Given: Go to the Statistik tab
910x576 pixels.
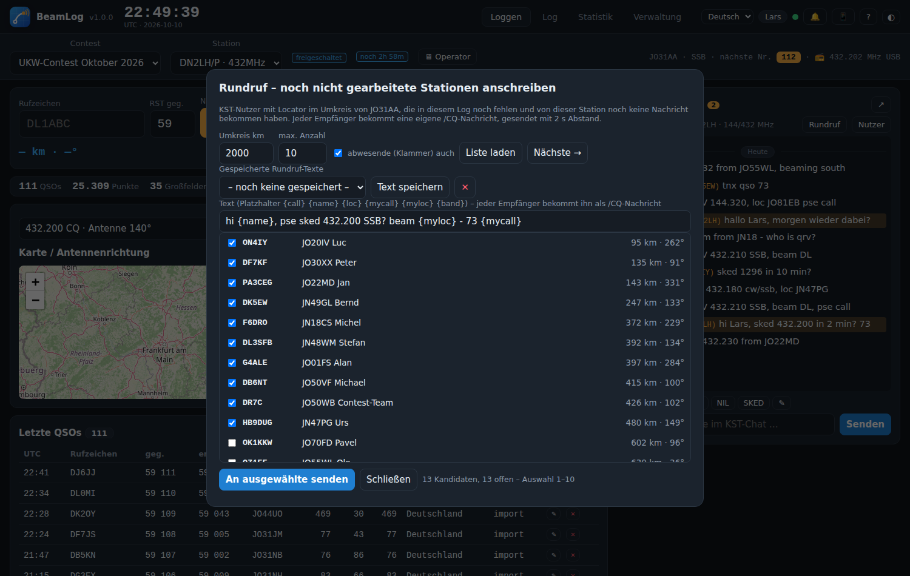Looking at the screenshot, I should click(595, 17).
